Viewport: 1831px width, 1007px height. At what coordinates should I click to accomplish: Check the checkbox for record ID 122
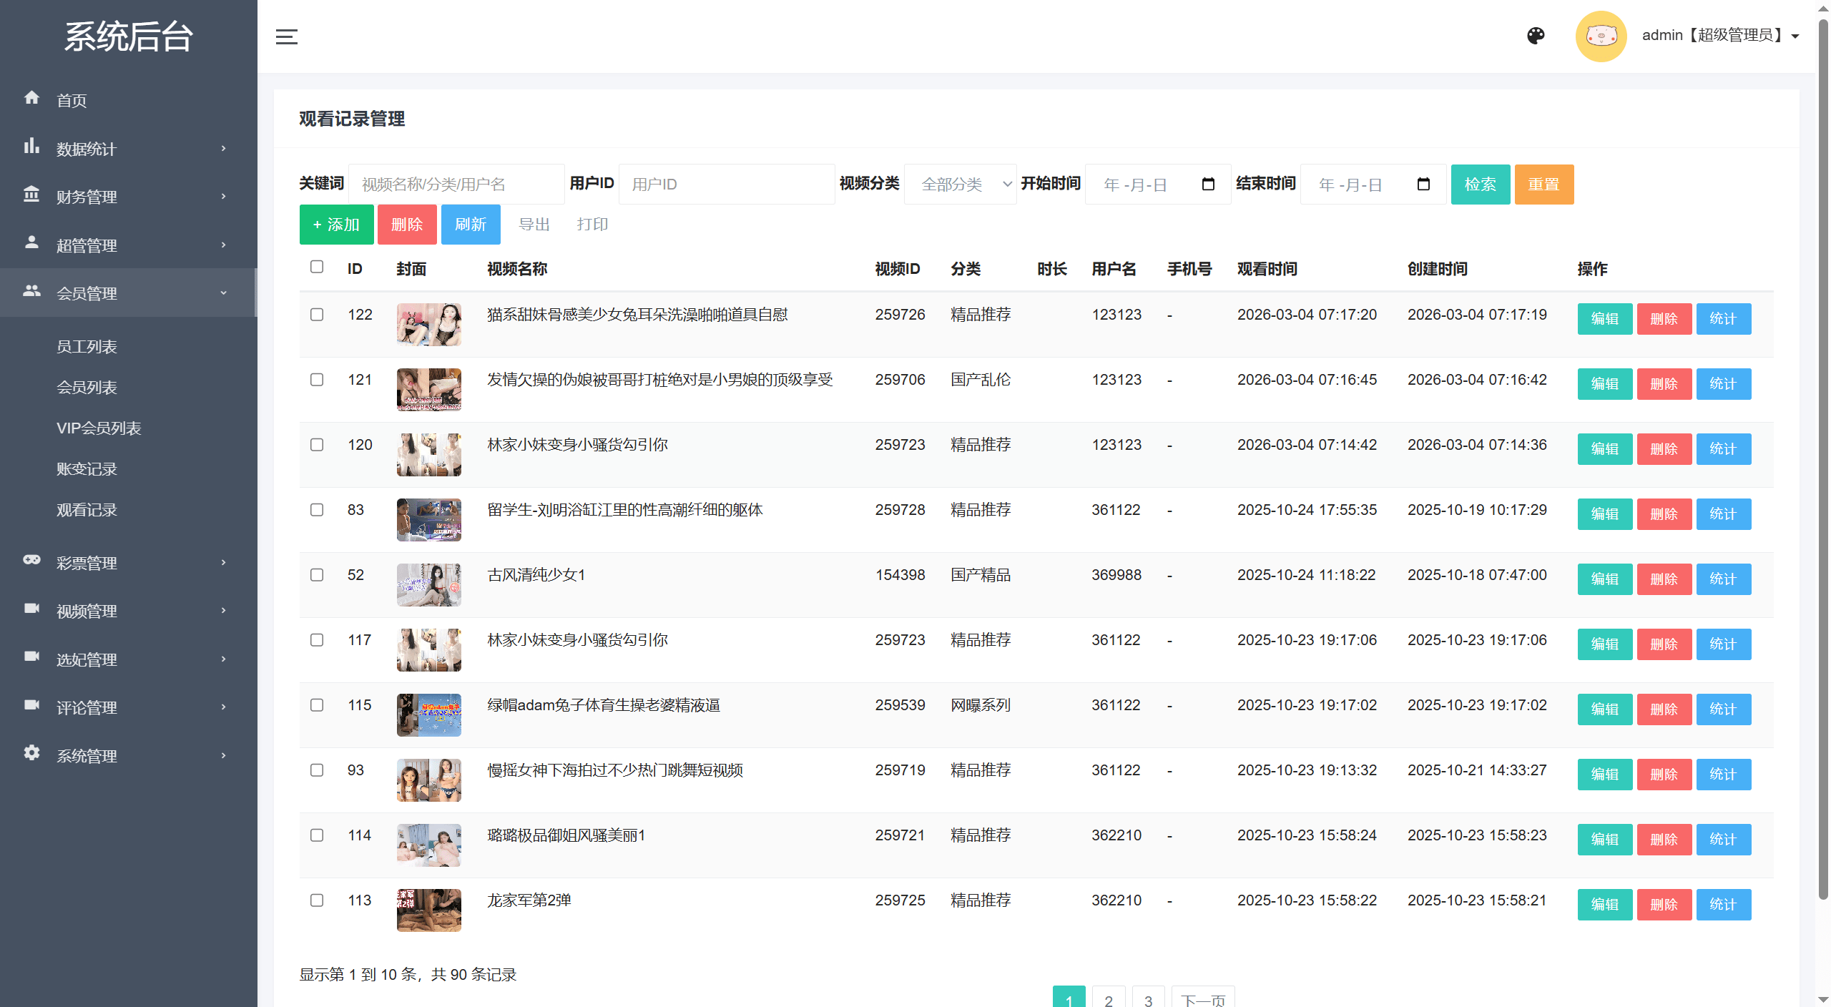(x=317, y=315)
